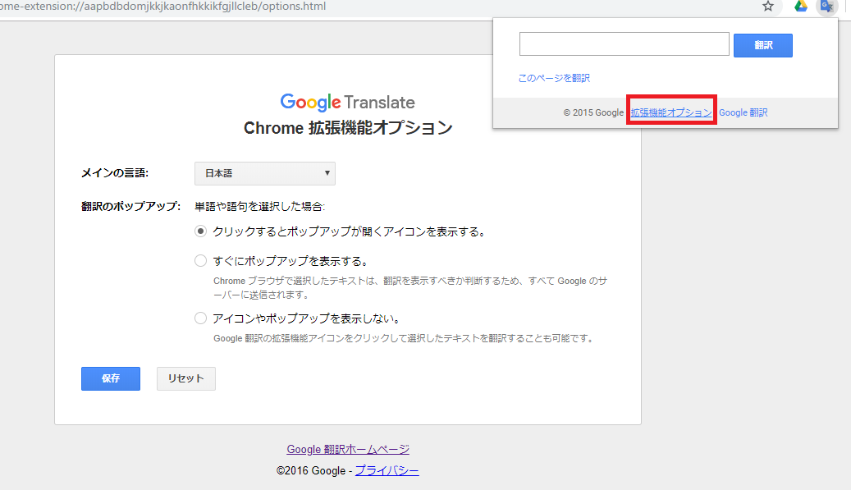Screen dimensions: 851x490
Task: Click the リセット button
Action: pos(186,378)
